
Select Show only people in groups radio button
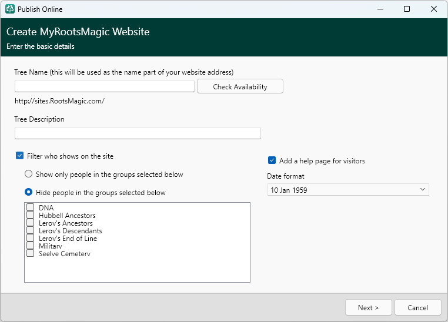pyautogui.click(x=29, y=174)
